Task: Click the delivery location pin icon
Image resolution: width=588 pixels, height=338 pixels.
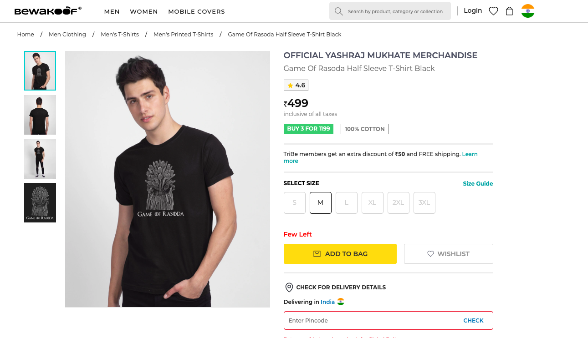Action: click(x=289, y=288)
